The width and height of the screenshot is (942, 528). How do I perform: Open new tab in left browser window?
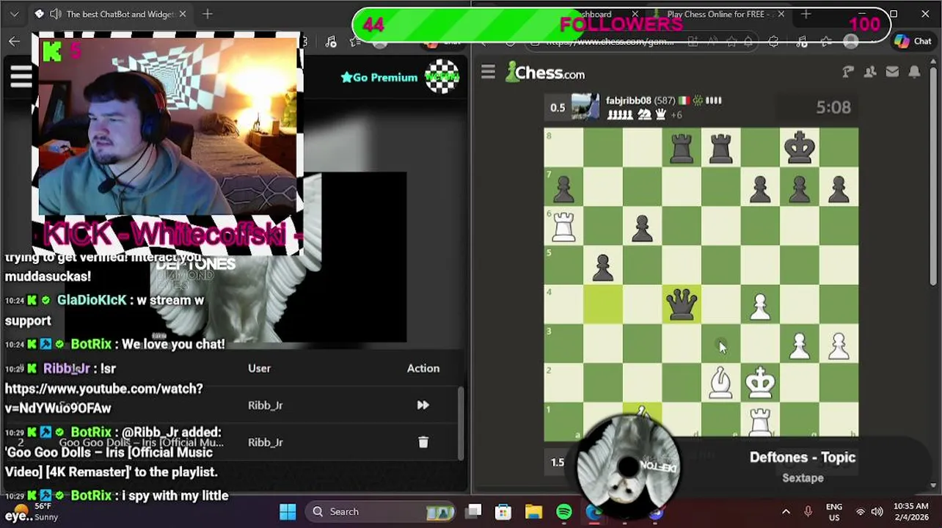point(207,14)
